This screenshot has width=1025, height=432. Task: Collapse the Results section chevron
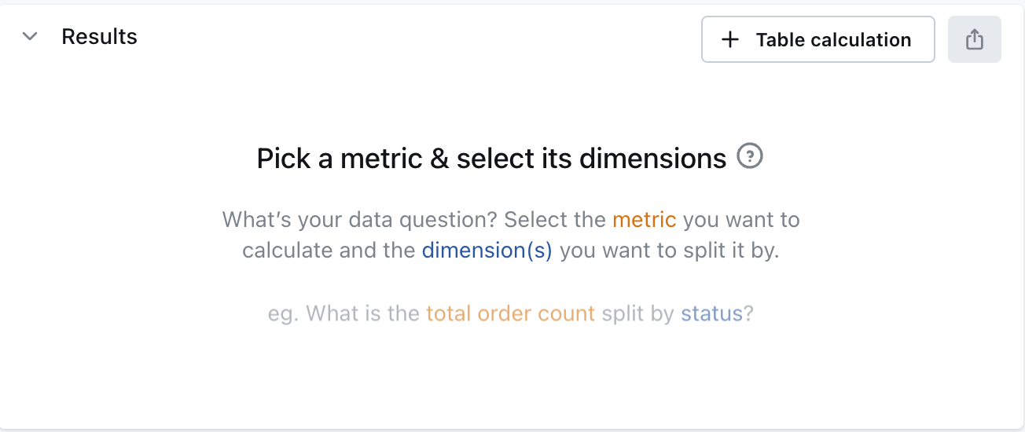tap(30, 37)
